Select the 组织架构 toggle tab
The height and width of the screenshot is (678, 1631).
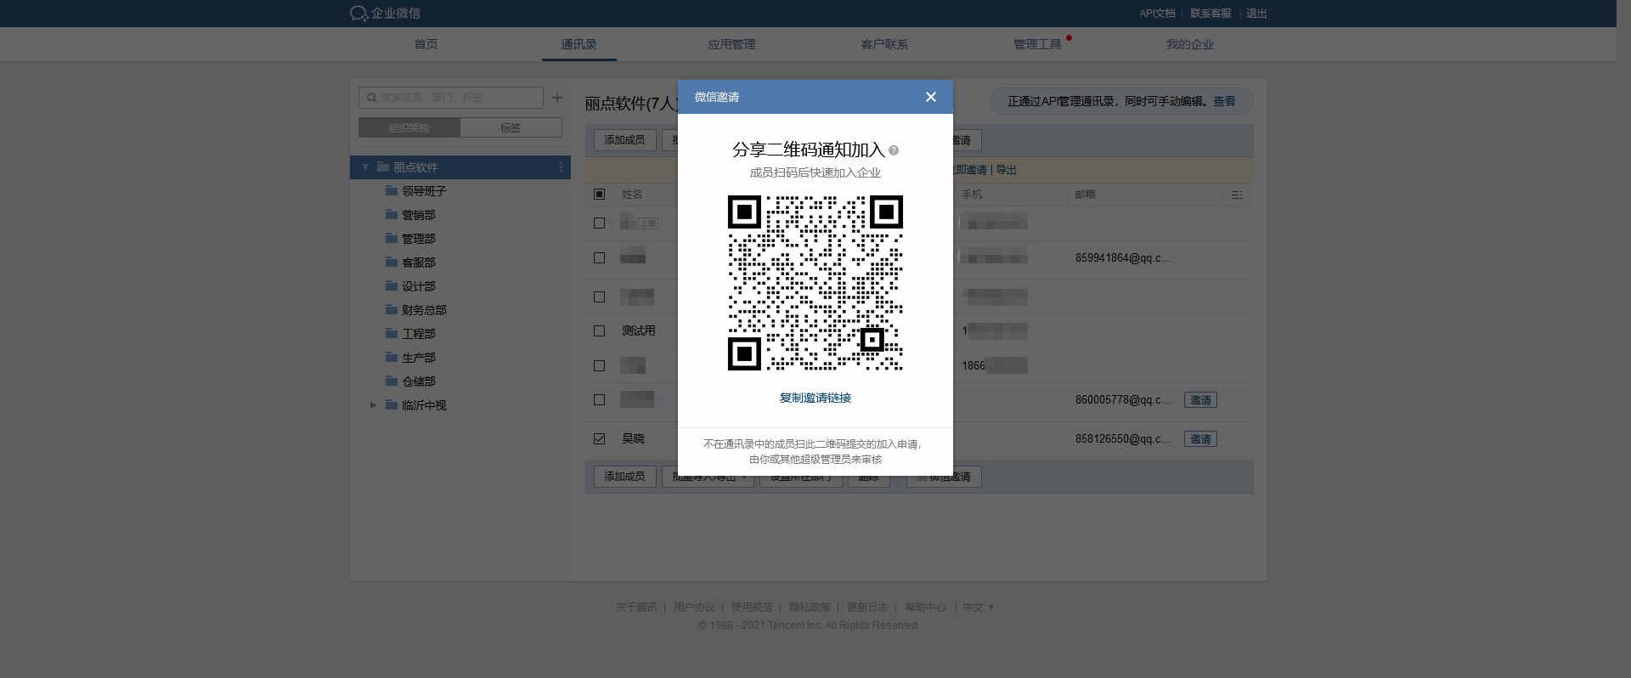[409, 127]
